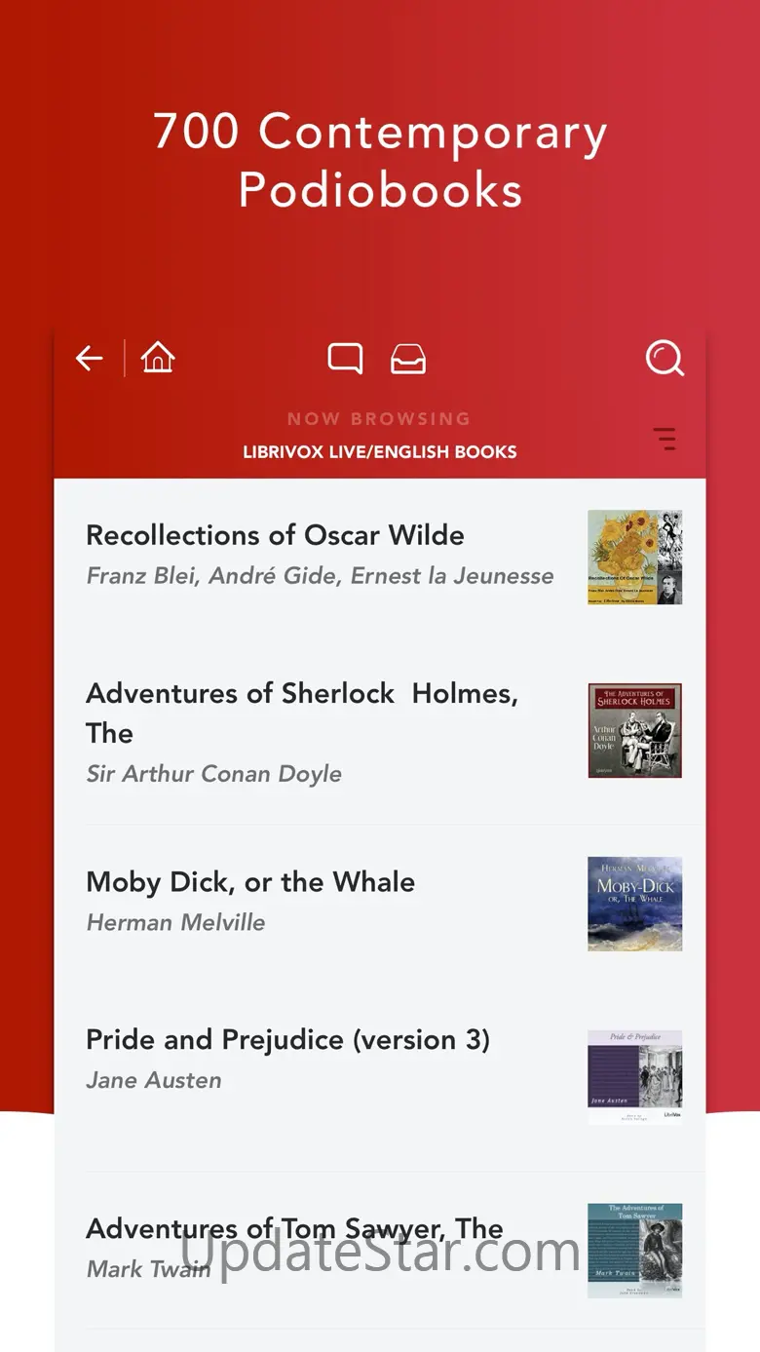Screen dimensions: 760x1352
Task: Tap the Sherlock Holmes red cover thumbnail
Action: [x=635, y=730]
